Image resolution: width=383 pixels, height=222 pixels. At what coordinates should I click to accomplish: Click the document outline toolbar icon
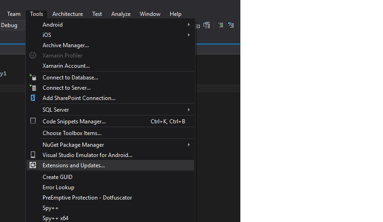pyautogui.click(x=207, y=25)
